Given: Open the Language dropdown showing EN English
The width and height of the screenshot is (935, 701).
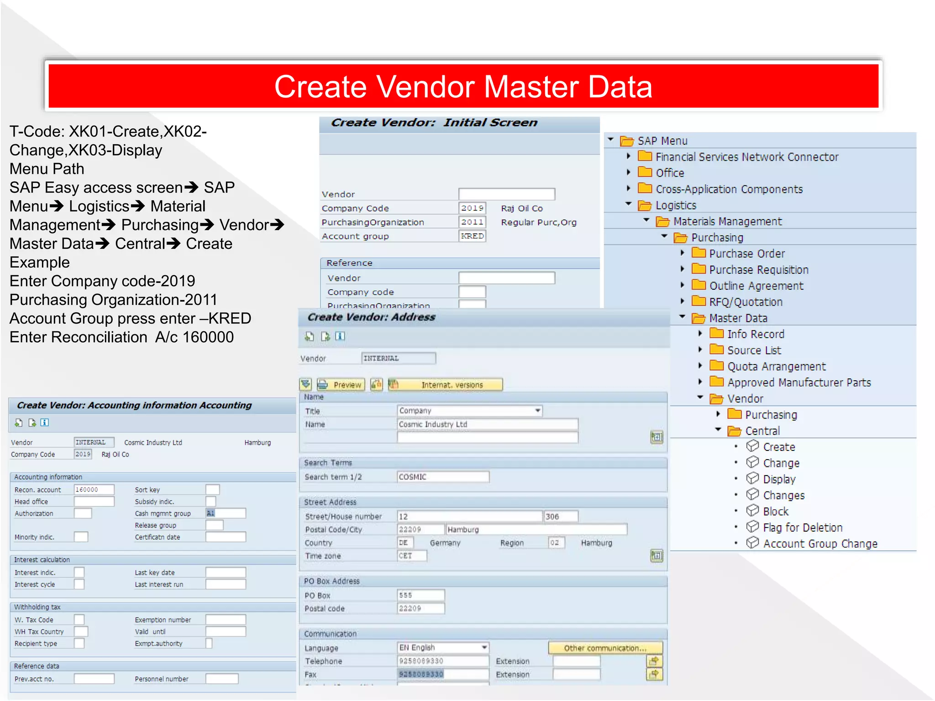Looking at the screenshot, I should point(484,647).
